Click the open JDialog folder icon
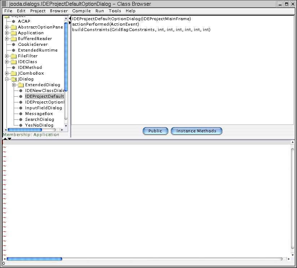 tap(14, 79)
